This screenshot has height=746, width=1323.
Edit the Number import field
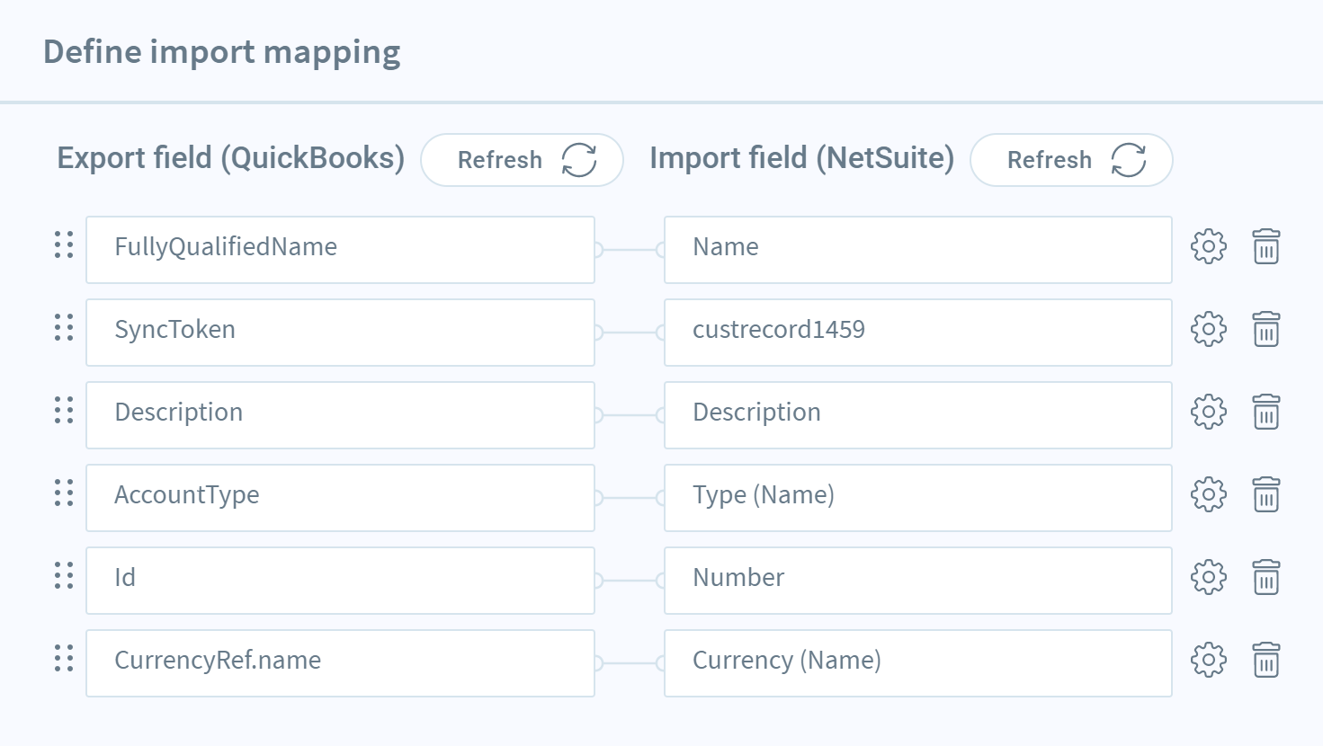coord(918,581)
